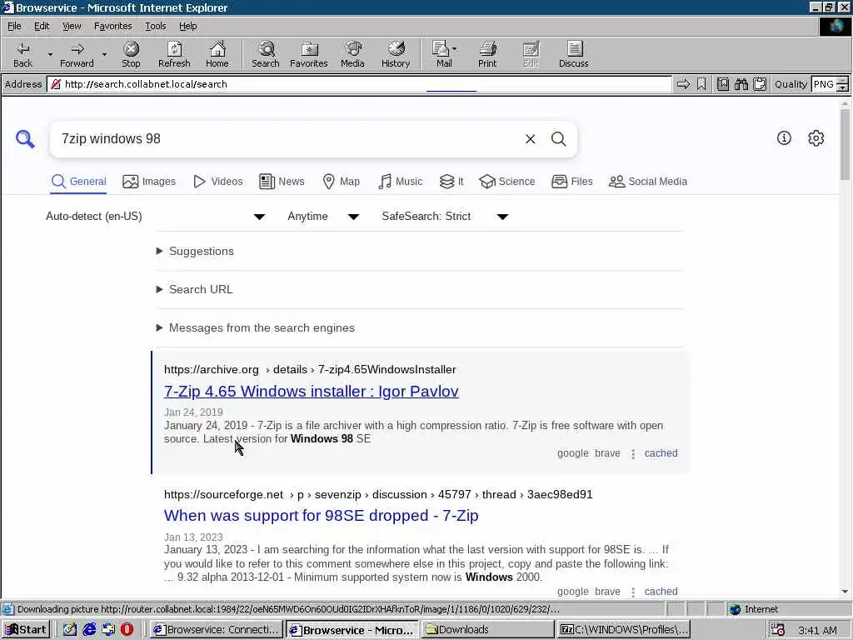This screenshot has height=640, width=853.
Task: Click the blue search logo icon
Action: click(25, 139)
